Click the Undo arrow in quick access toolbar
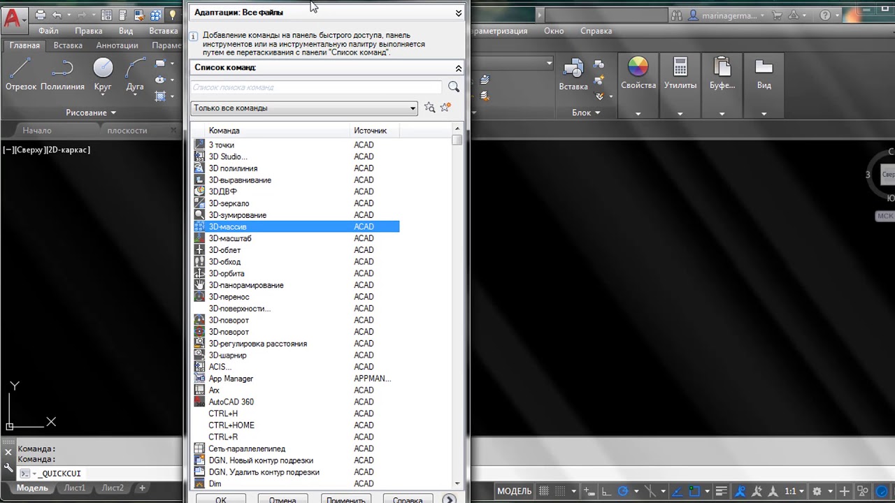This screenshot has height=503, width=895. point(57,15)
